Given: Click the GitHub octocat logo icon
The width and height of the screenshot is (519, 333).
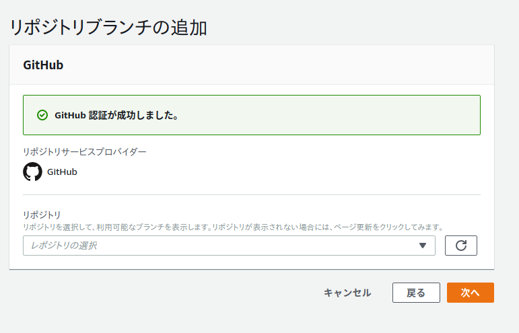Looking at the screenshot, I should point(32,172).
